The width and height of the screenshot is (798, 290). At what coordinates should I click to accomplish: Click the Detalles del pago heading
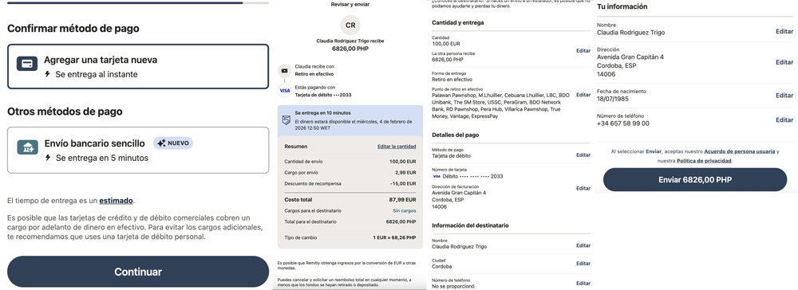point(456,135)
